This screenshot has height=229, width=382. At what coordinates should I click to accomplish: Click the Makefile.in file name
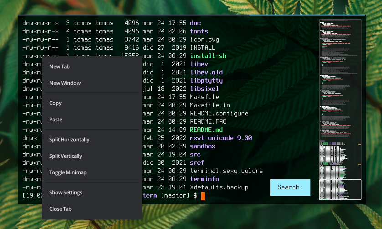point(210,105)
